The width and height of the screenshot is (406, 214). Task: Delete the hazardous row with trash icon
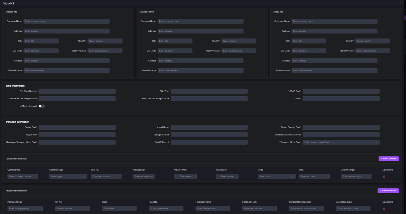click(x=384, y=208)
